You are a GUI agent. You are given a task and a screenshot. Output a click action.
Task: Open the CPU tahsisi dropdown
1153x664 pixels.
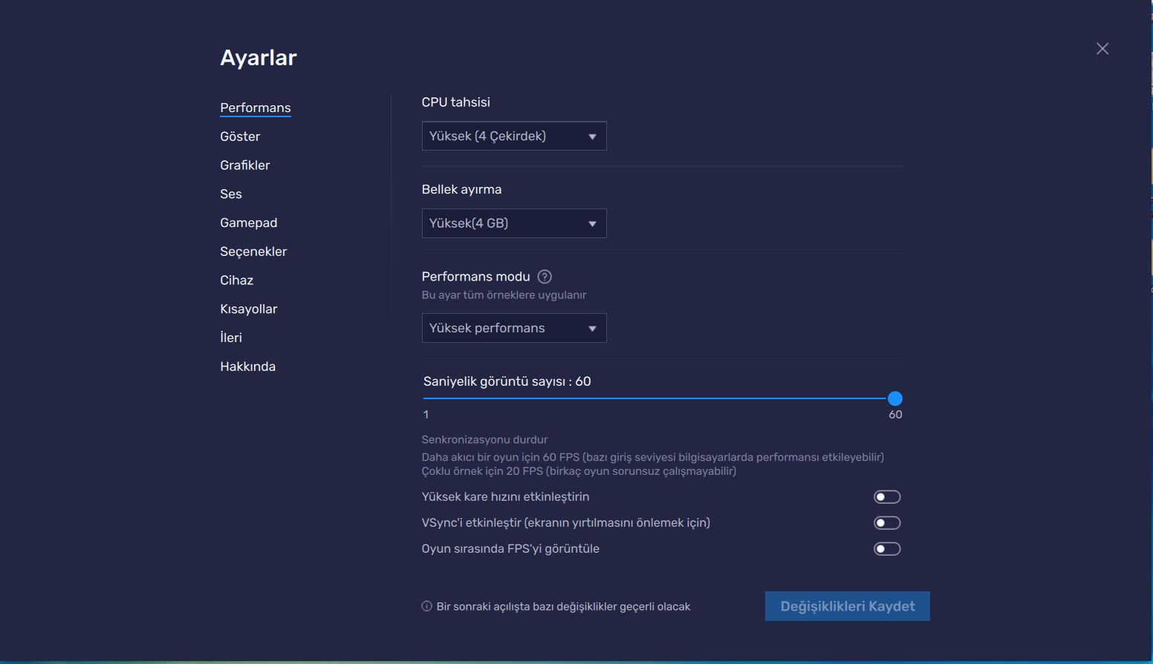pyautogui.click(x=514, y=136)
